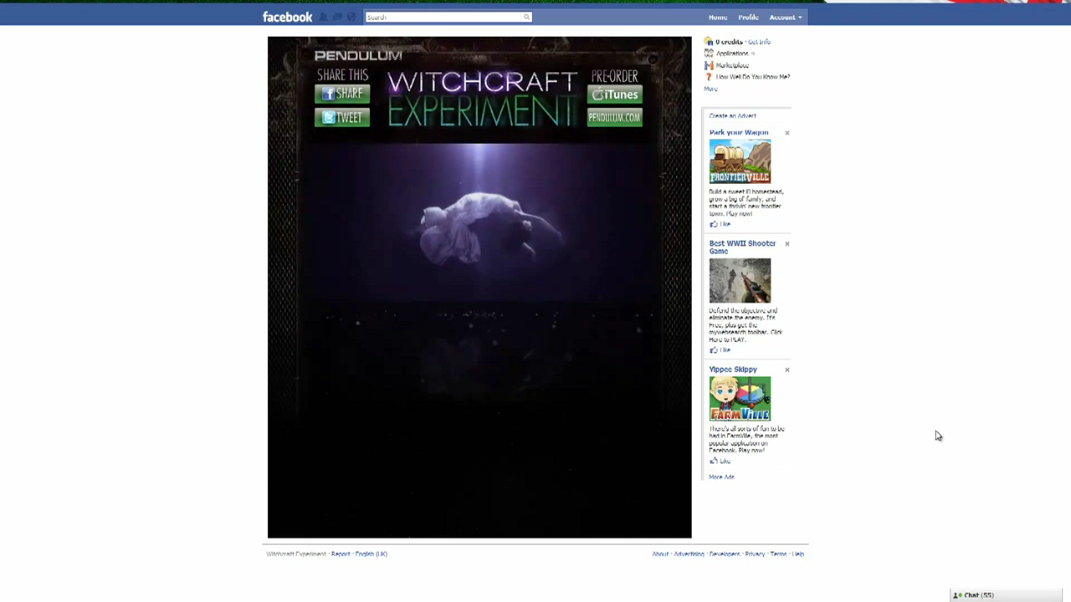
Task: Click the floating figure in the video area
Action: pos(489,227)
